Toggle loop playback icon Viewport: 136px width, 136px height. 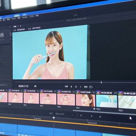tap(91, 87)
